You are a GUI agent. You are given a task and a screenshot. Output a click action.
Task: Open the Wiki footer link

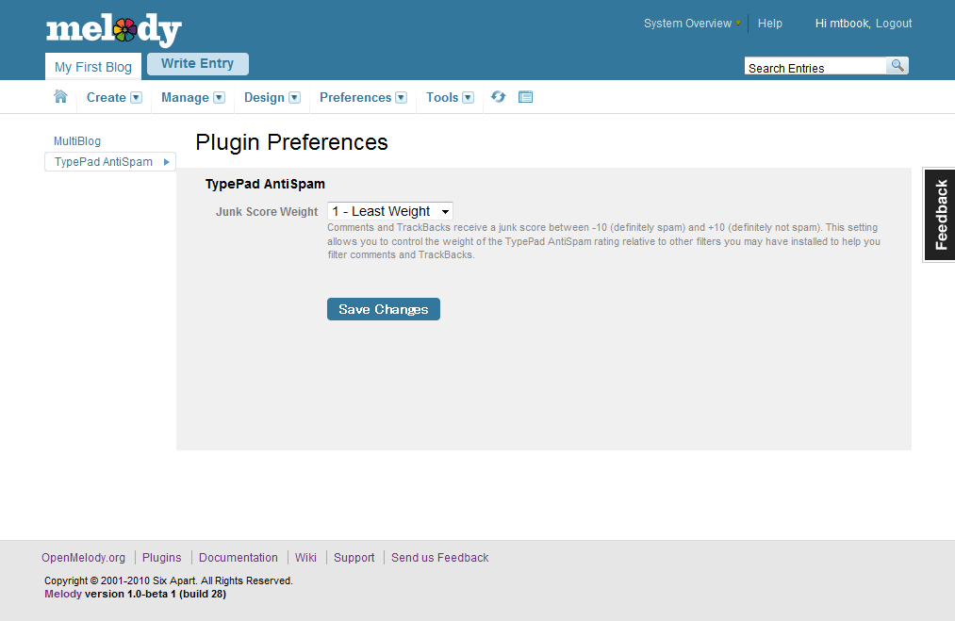[305, 558]
